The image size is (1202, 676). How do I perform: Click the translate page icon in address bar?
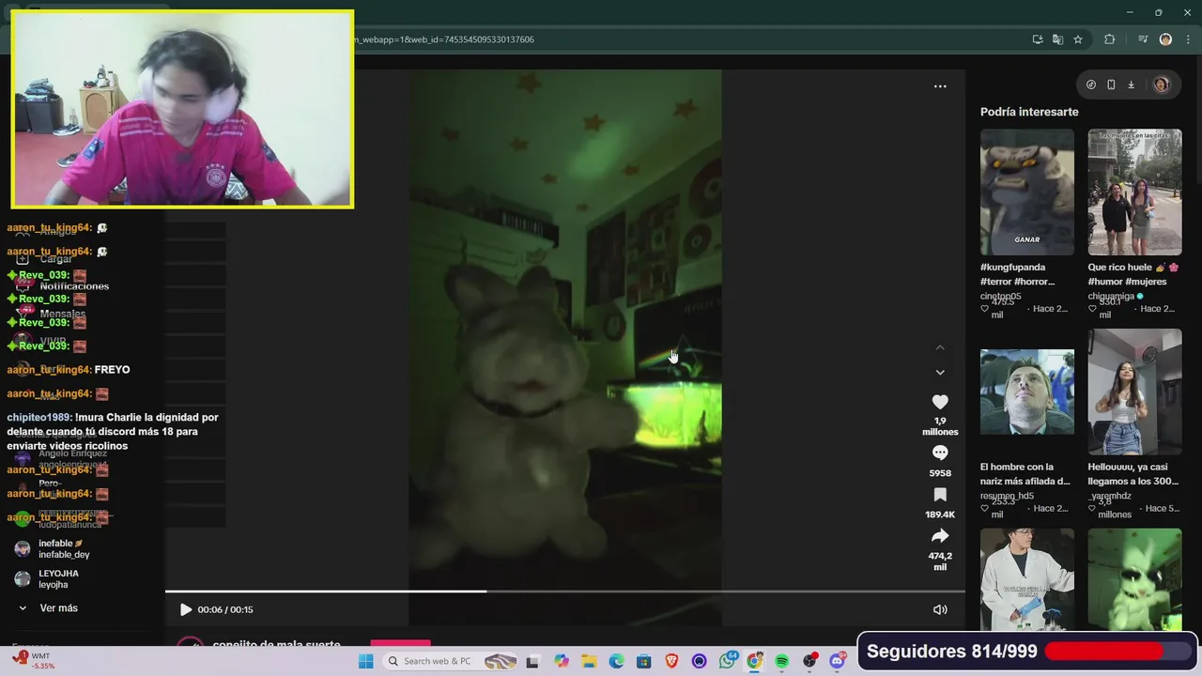pyautogui.click(x=1057, y=39)
